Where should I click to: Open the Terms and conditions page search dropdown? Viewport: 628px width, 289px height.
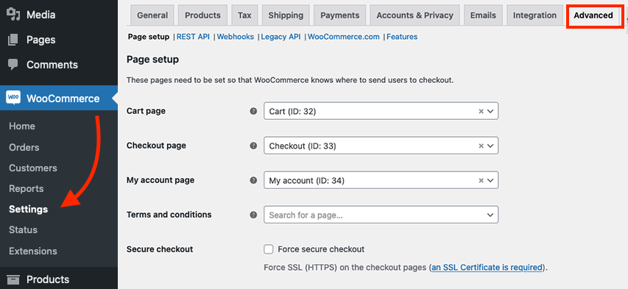381,215
